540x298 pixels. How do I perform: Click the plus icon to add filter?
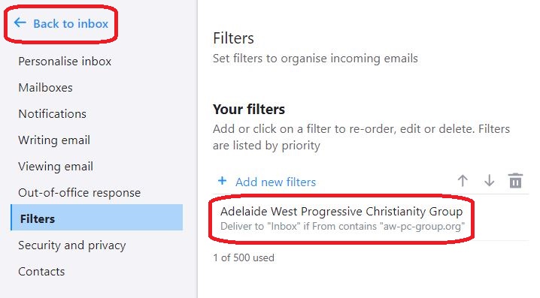[x=223, y=181]
